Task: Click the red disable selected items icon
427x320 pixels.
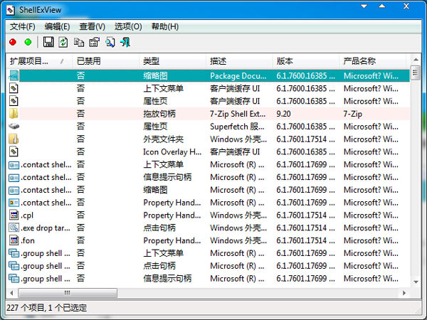Action: click(14, 43)
